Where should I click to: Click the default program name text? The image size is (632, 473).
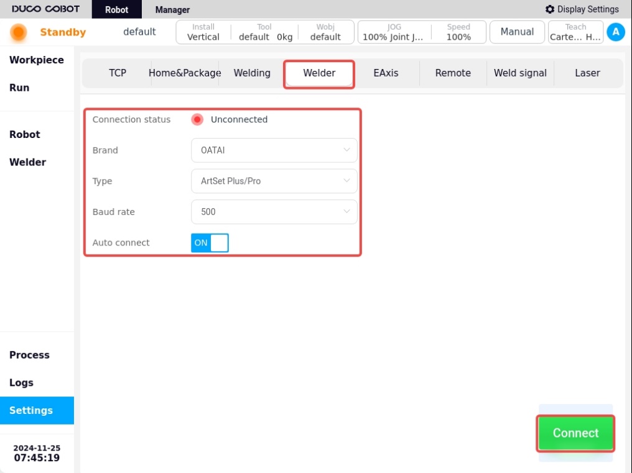[x=139, y=32]
